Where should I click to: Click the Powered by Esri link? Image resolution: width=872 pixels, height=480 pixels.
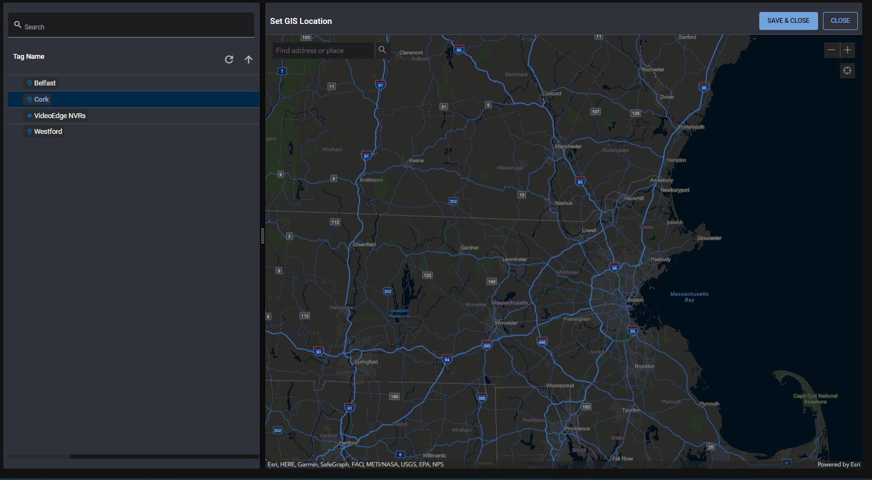pyautogui.click(x=838, y=464)
